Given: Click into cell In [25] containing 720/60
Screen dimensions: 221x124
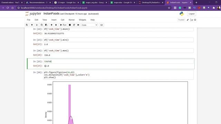Looking at the screenshot, I should (118, 61).
